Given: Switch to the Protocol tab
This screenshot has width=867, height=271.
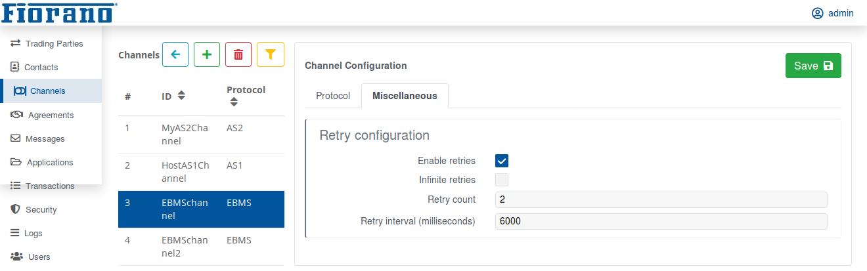Looking at the screenshot, I should coord(333,96).
